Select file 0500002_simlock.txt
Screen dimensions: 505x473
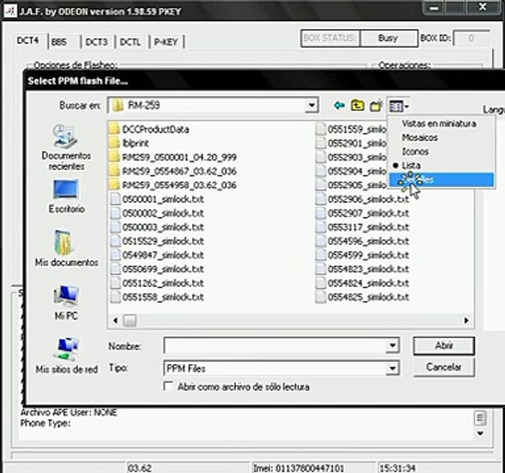157,214
